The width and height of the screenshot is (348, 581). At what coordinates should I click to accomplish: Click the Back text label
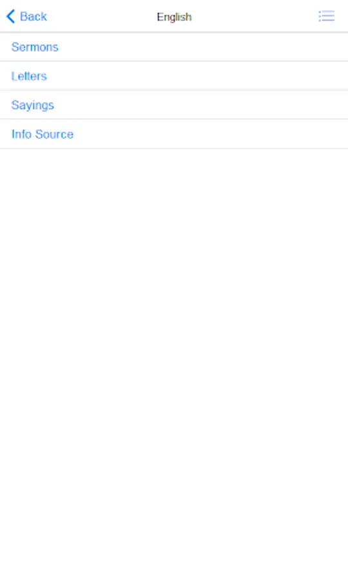34,17
